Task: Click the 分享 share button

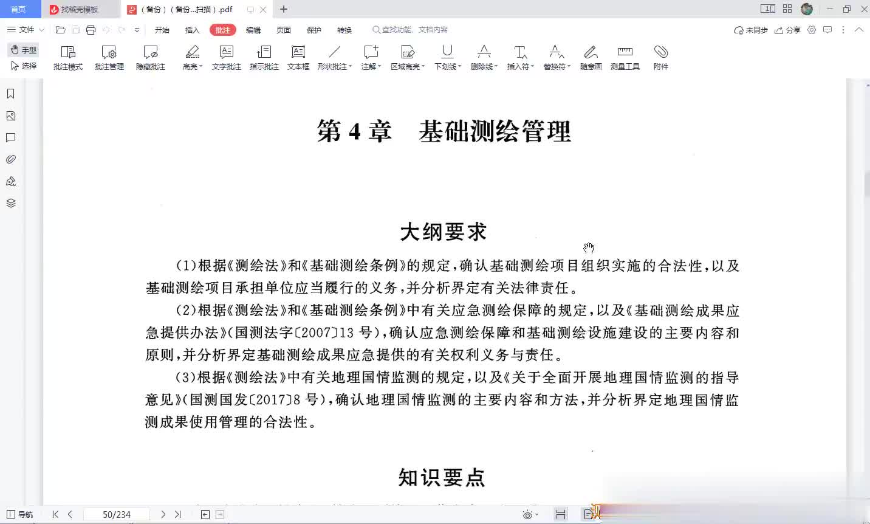Action: click(788, 30)
